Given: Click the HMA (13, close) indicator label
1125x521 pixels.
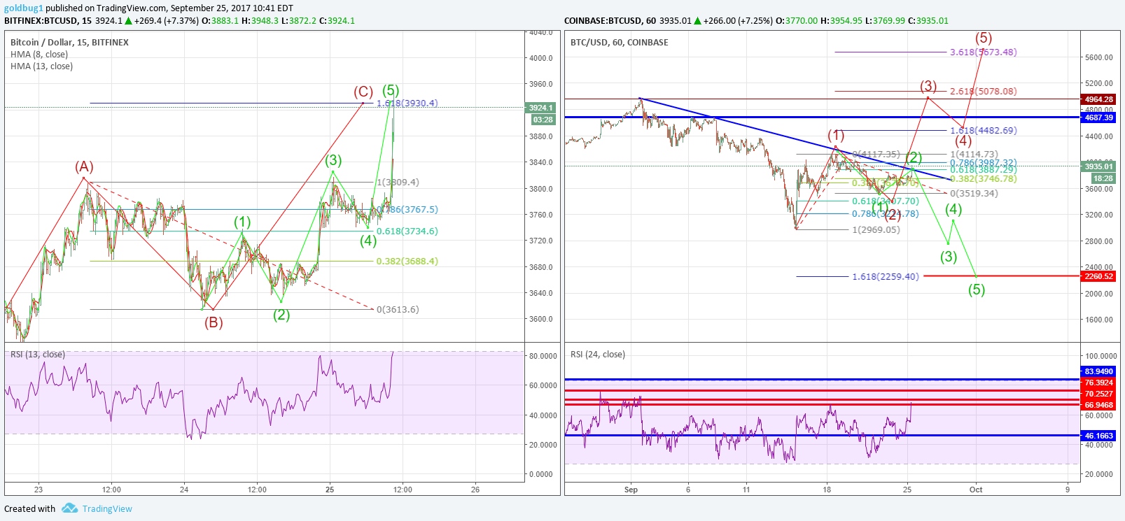Looking at the screenshot, I should [41, 66].
